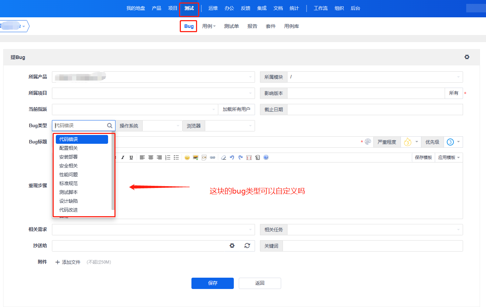Insert an emoticon in the editor
The image size is (486, 307).
(x=187, y=158)
